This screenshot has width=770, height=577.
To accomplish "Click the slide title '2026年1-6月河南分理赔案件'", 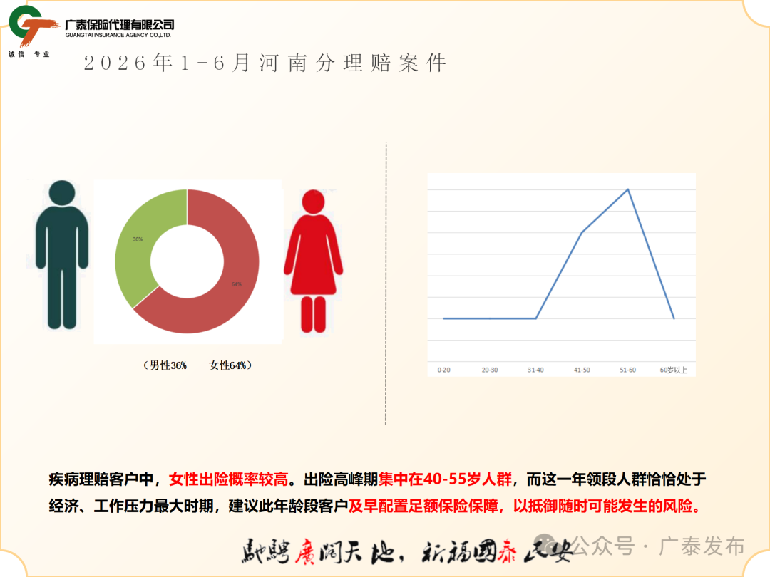I will click(265, 63).
